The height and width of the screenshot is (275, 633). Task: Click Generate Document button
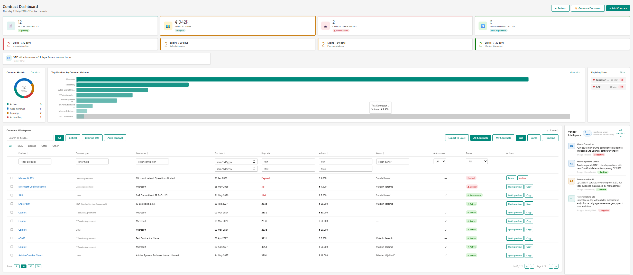pyautogui.click(x=588, y=8)
